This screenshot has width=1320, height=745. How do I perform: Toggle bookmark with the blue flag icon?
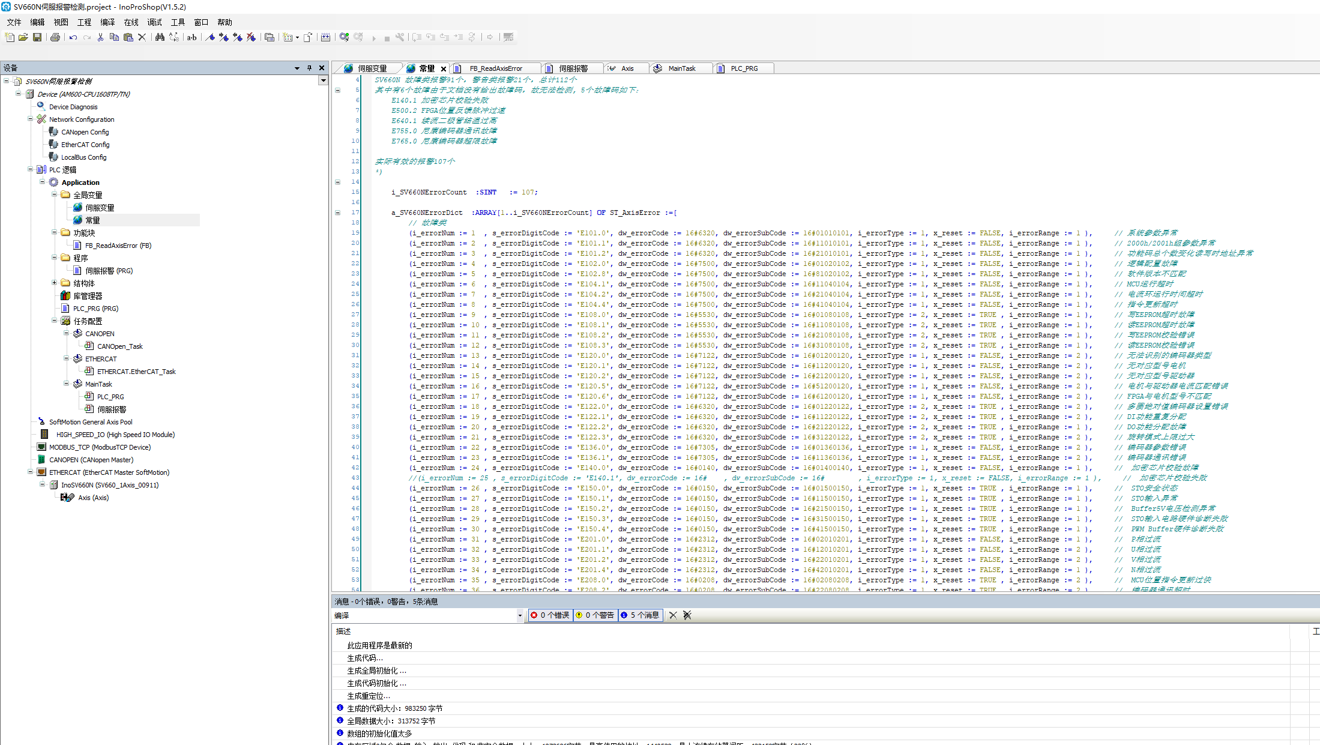210,37
